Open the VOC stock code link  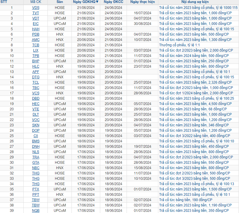[36, 120]
